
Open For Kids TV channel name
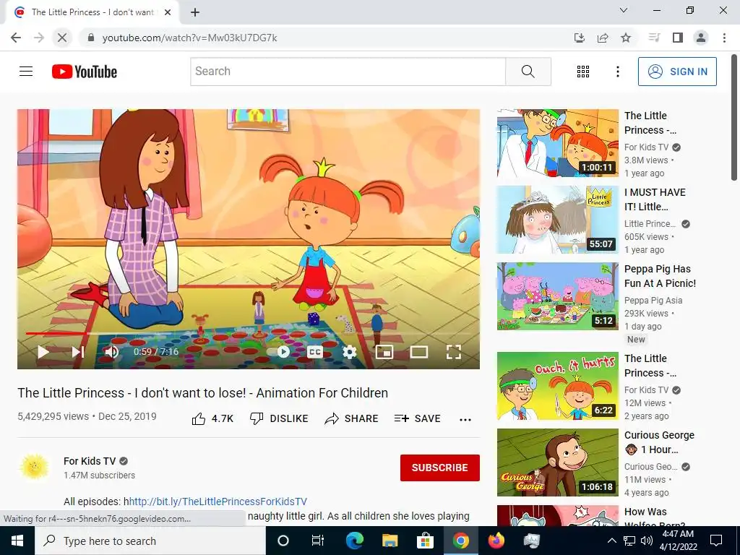coord(90,461)
